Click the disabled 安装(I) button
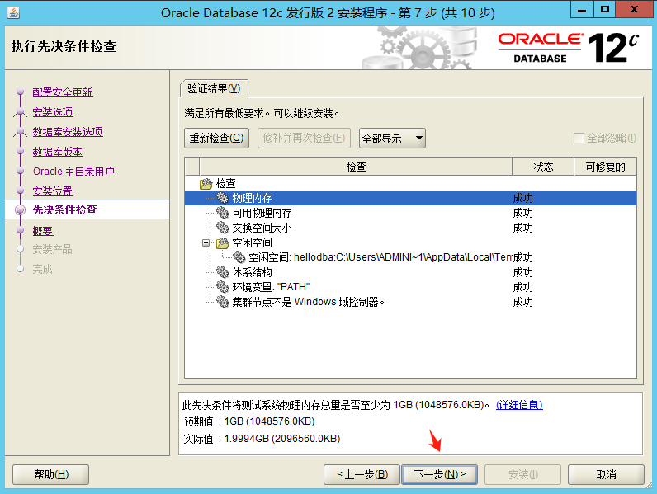657x494 pixels. point(523,474)
